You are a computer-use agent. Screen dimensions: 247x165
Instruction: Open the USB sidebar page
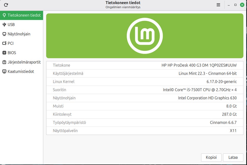click(x=22, y=25)
